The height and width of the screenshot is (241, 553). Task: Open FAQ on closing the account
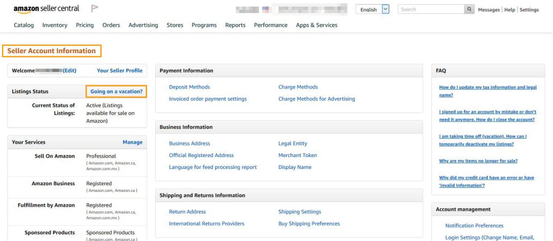pyautogui.click(x=487, y=116)
